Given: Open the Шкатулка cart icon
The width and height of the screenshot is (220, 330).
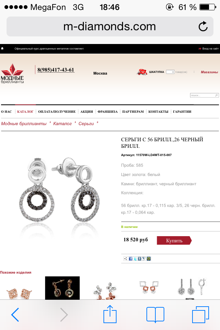Looking at the screenshot, I should tap(142, 72).
